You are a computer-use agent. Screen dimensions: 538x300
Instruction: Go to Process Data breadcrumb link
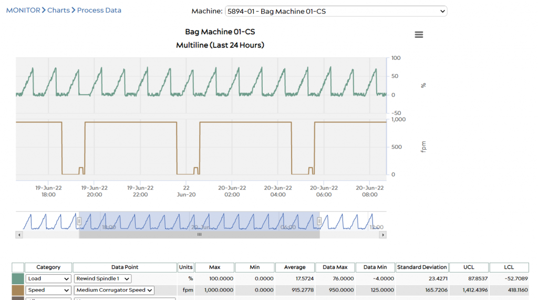click(99, 11)
